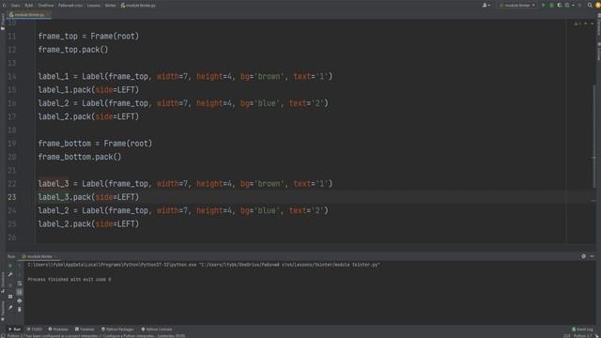Click the OneDrive breadcrumb

tap(46, 6)
